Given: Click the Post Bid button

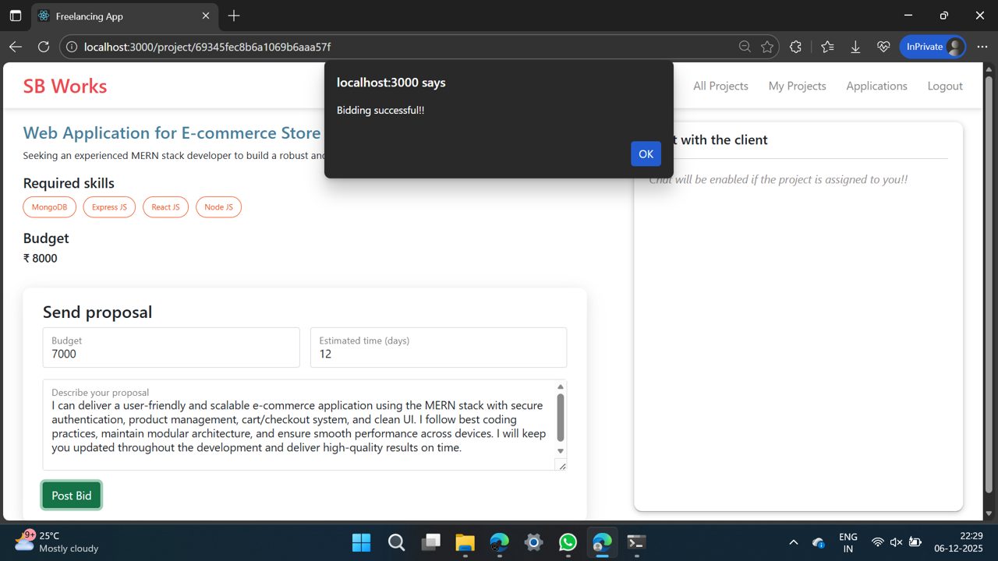Looking at the screenshot, I should pos(72,496).
